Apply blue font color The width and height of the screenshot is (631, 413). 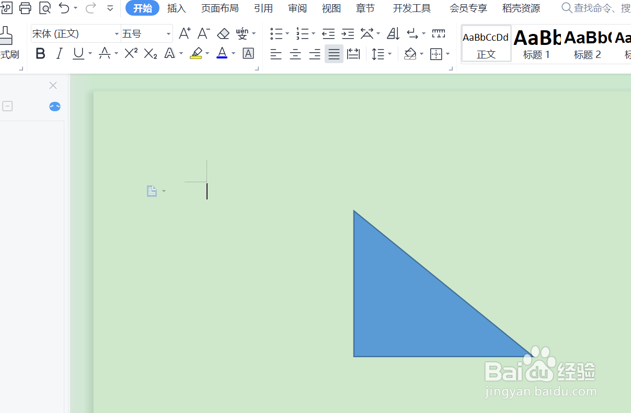[222, 54]
